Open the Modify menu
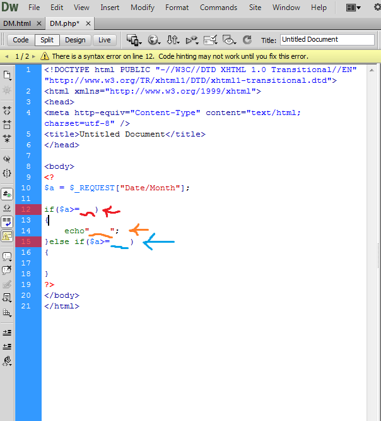 (x=143, y=8)
